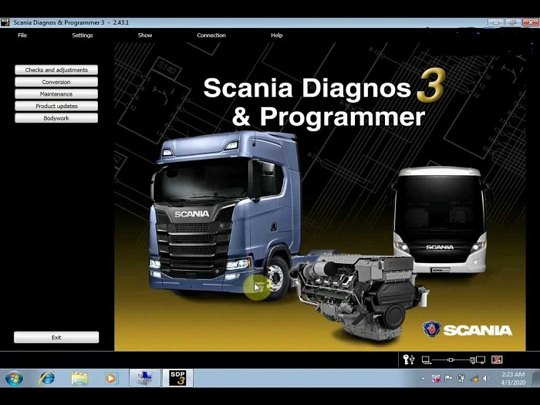Click the Checks and adjustments button
The height and width of the screenshot is (405, 540).
[x=56, y=70]
